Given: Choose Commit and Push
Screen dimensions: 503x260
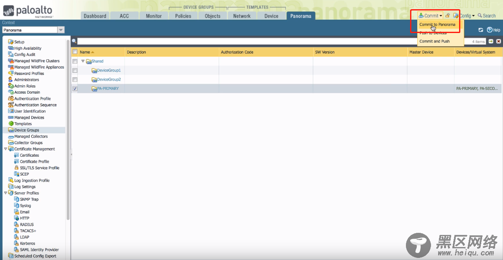Looking at the screenshot, I should (x=434, y=41).
